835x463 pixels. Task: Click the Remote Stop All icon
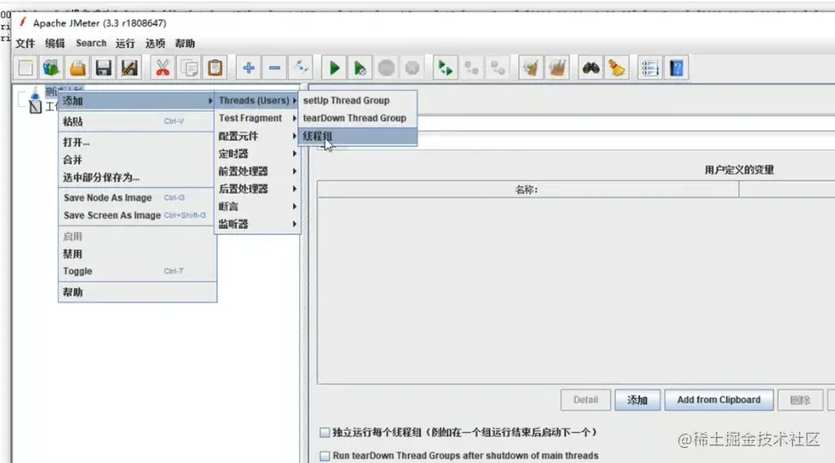pos(471,69)
